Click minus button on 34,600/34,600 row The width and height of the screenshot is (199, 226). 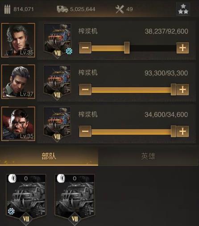(x=85, y=131)
